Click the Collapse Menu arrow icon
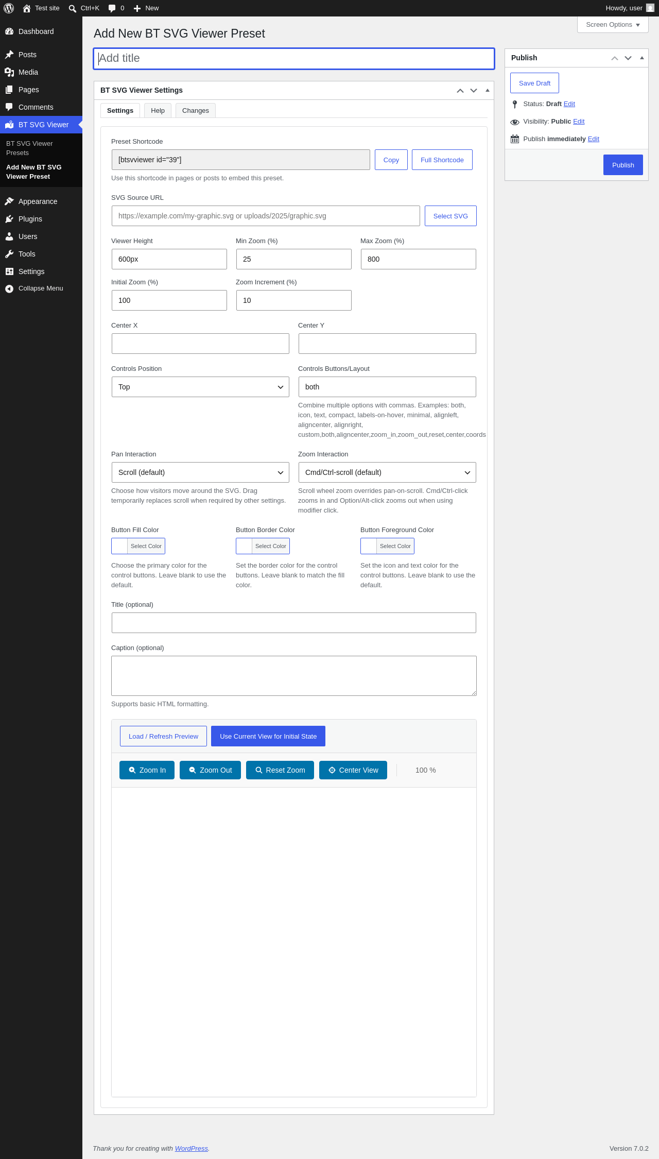The height and width of the screenshot is (1159, 659). (x=9, y=288)
